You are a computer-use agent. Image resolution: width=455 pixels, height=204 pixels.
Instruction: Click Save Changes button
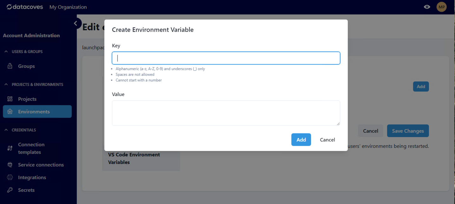pyautogui.click(x=408, y=131)
